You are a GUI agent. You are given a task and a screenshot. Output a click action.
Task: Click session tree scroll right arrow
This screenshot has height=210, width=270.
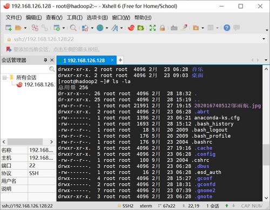[x=51, y=142]
